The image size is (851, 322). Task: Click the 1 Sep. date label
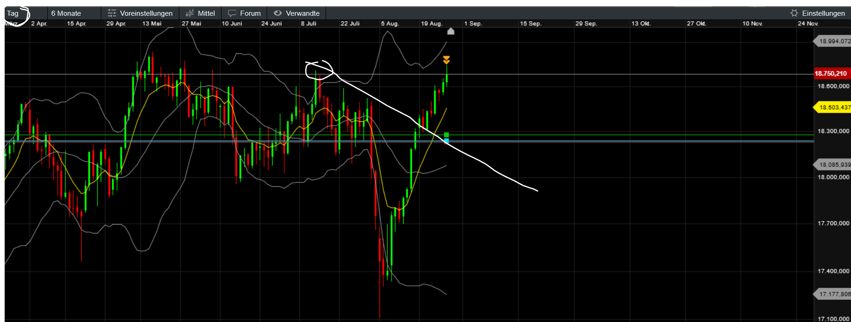point(473,24)
